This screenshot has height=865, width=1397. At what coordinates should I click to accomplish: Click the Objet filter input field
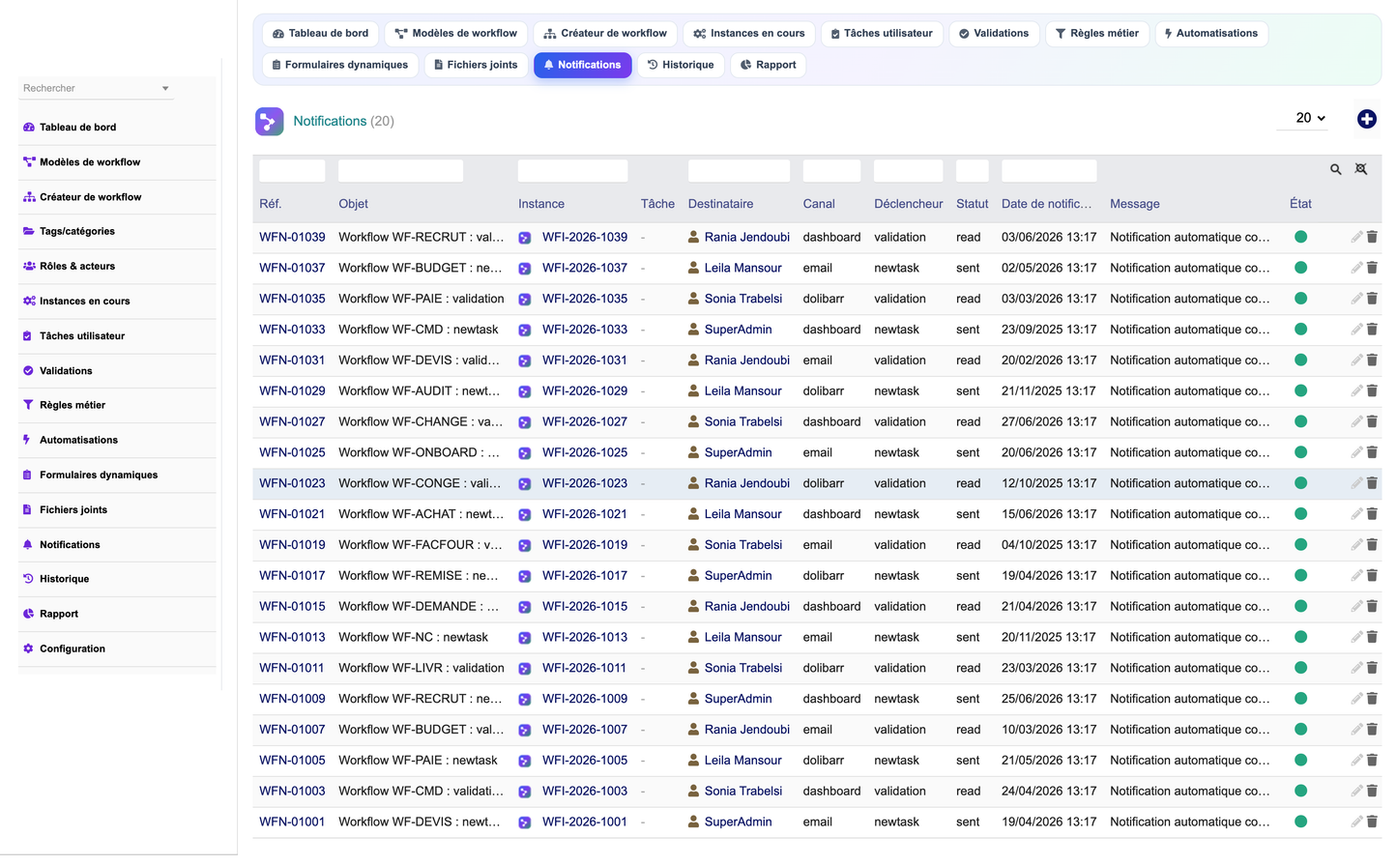400,171
